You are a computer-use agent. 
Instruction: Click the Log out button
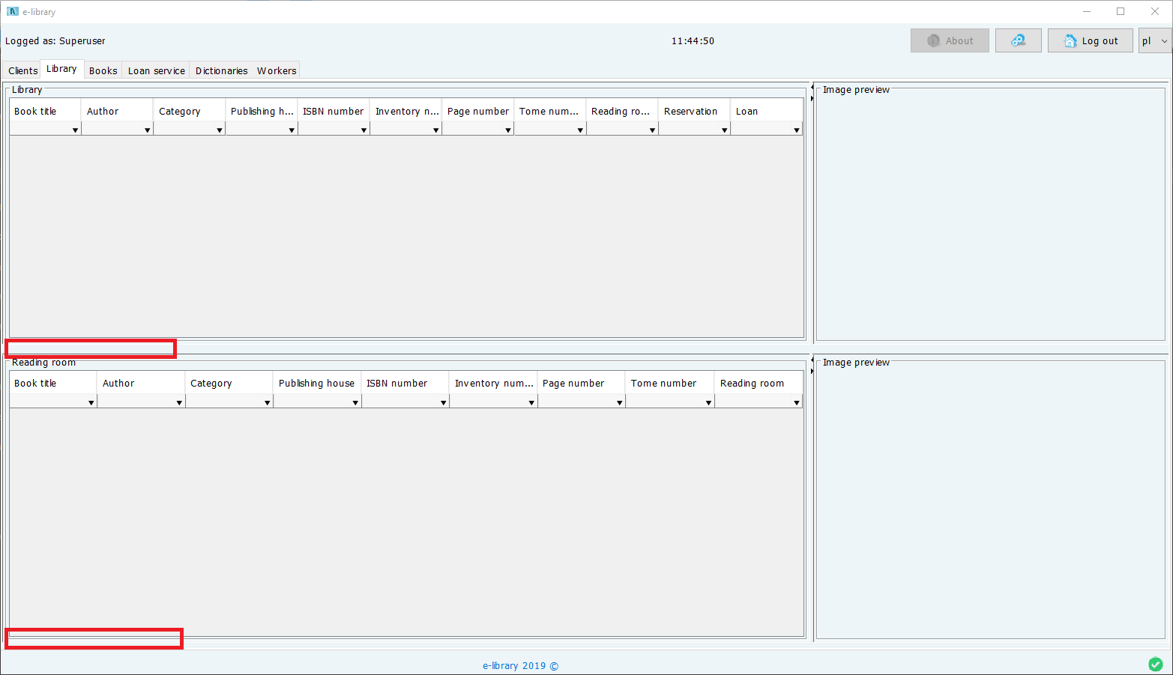pyautogui.click(x=1091, y=40)
